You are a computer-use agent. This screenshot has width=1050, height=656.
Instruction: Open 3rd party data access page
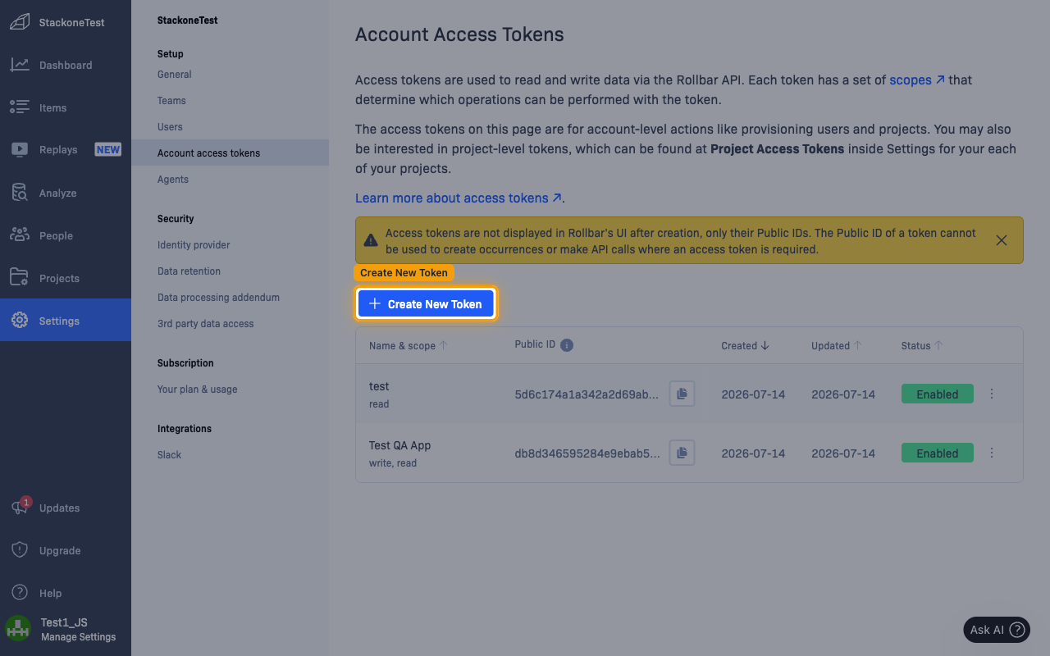pos(206,324)
